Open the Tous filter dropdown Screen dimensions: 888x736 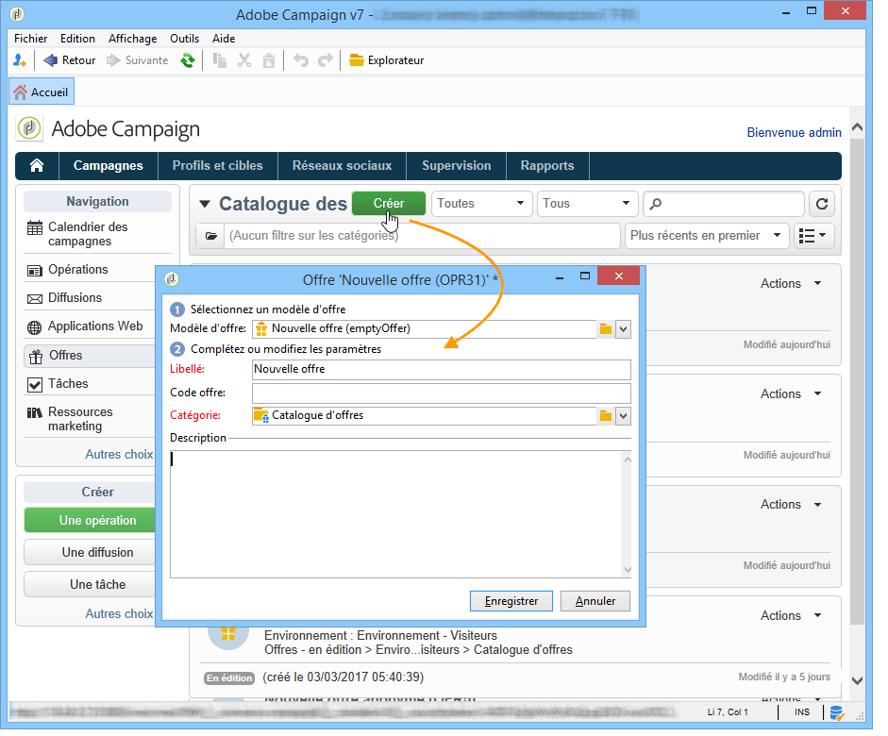coord(587,204)
